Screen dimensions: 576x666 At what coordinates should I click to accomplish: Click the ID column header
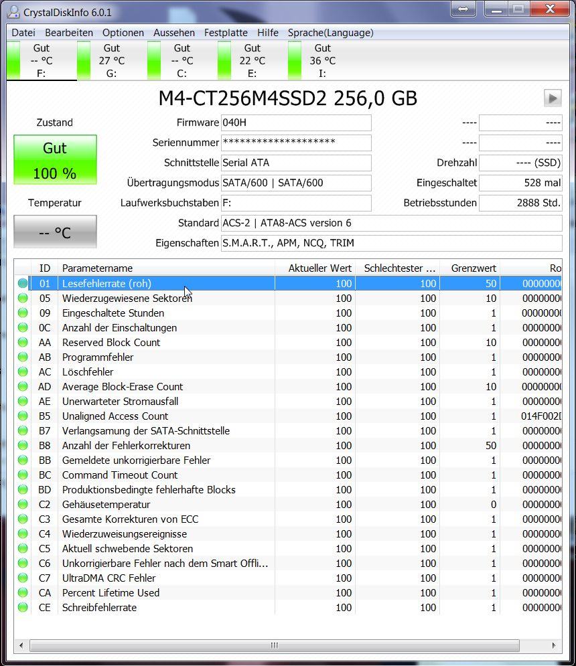[x=45, y=268]
